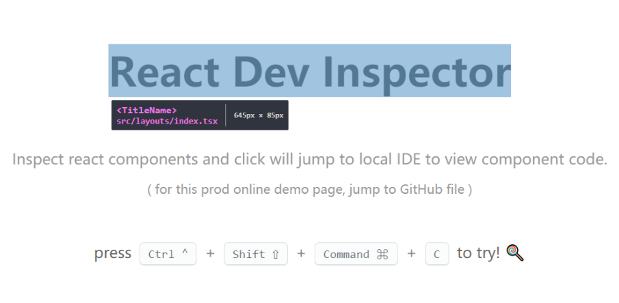Click the note about jumping to GitHub file

pos(309,190)
